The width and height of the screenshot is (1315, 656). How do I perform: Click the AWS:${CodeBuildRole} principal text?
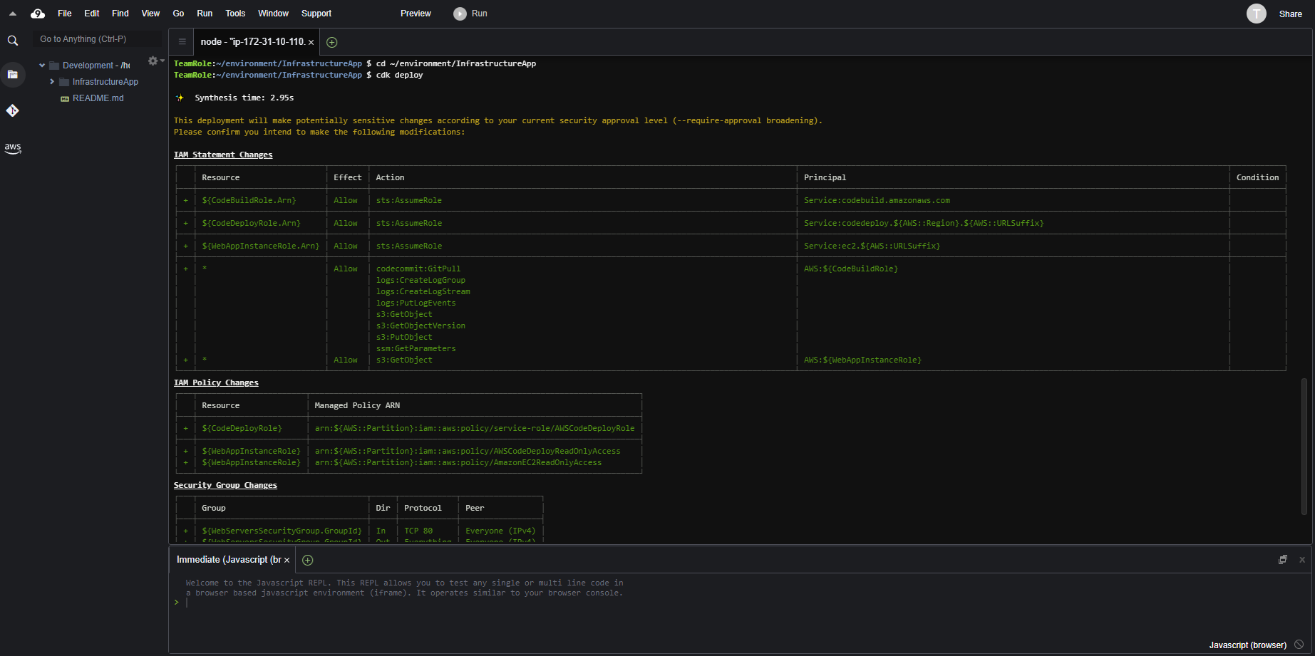(x=851, y=269)
